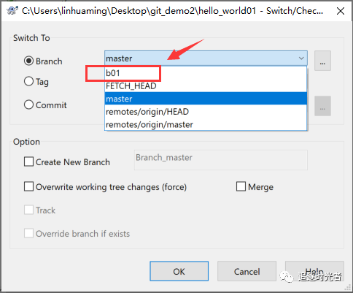Enable the Create New Branch checkbox
The width and height of the screenshot is (353, 293).
tap(28, 161)
